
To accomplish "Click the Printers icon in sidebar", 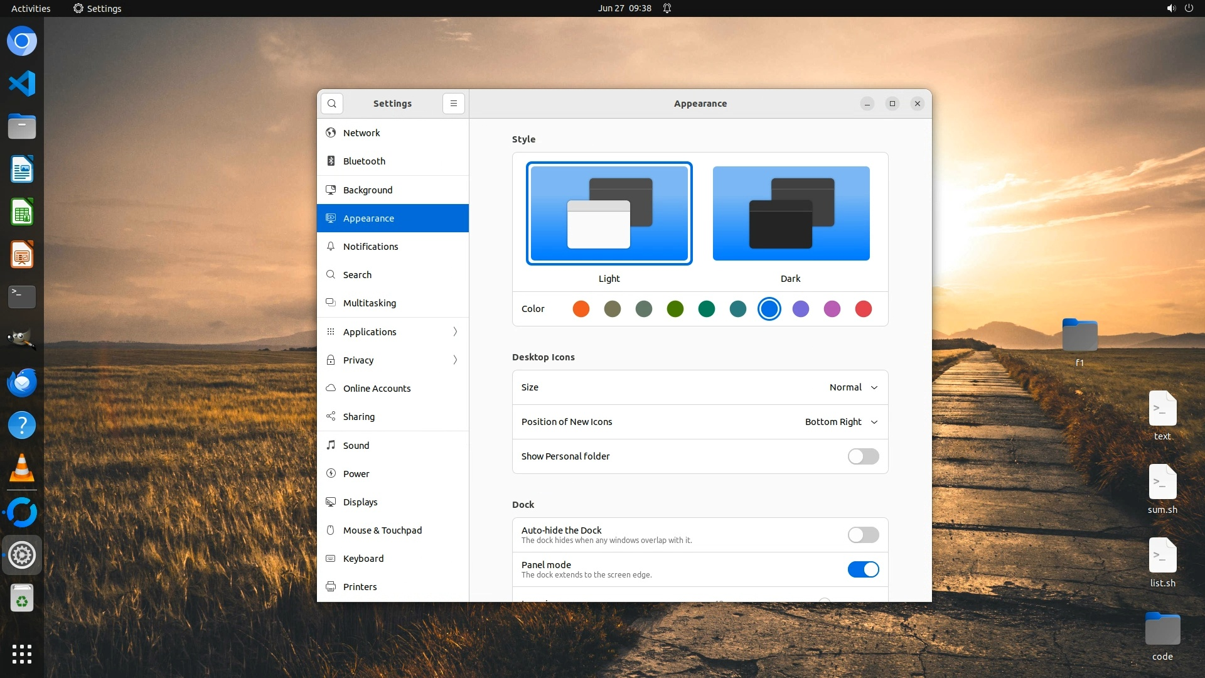I will [x=331, y=587].
